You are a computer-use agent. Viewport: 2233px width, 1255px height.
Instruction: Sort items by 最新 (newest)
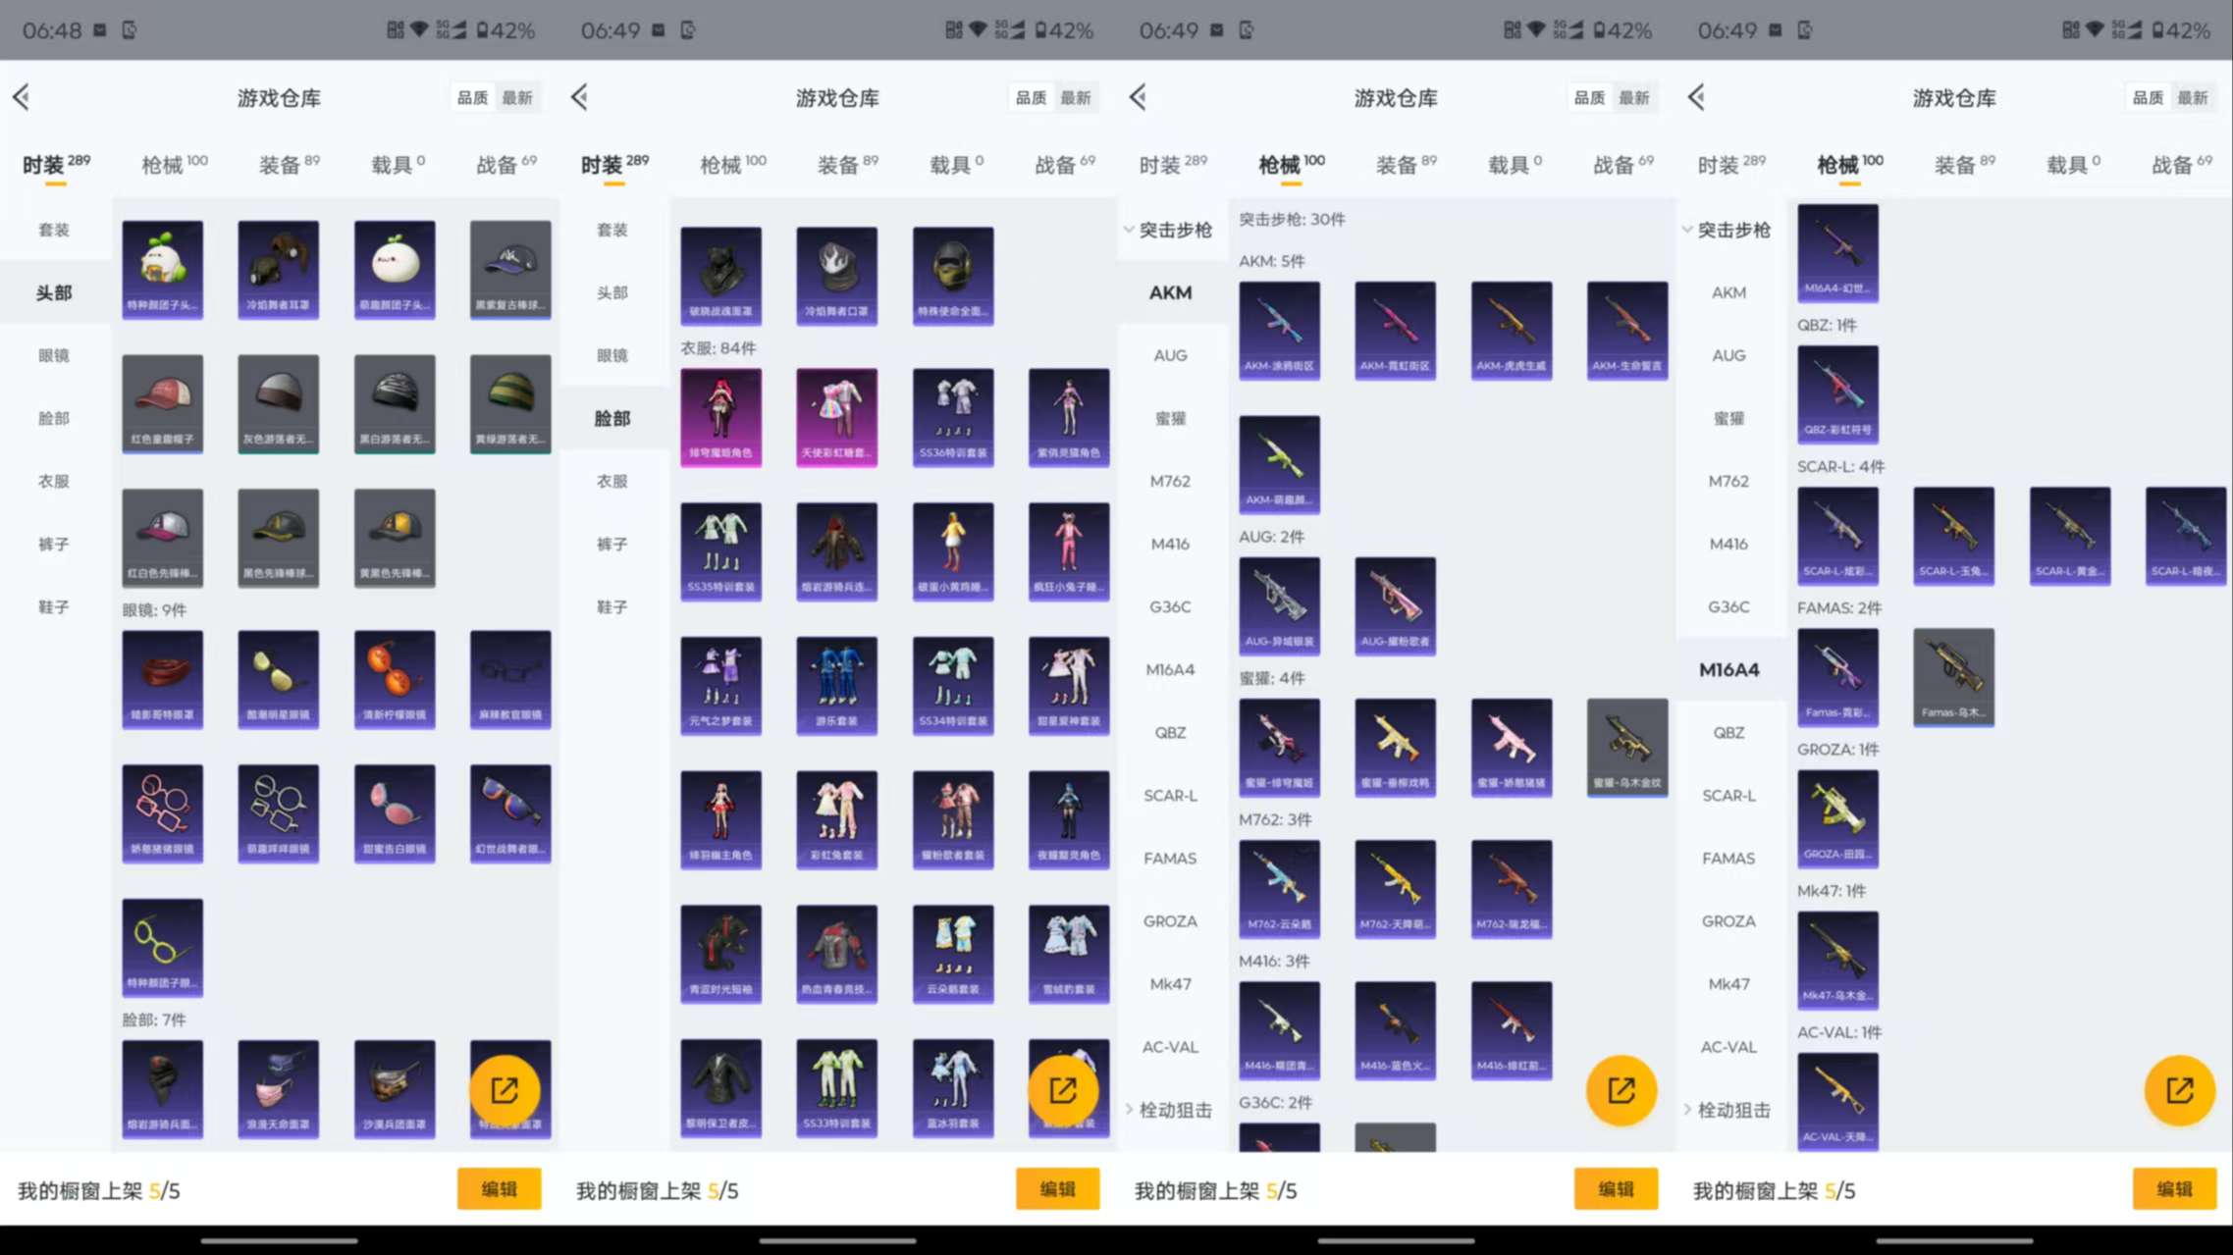(x=519, y=97)
